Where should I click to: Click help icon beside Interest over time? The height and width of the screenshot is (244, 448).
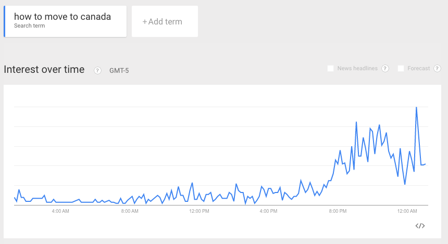point(97,71)
